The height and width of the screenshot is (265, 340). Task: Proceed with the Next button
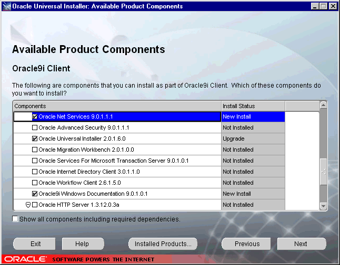302,244
